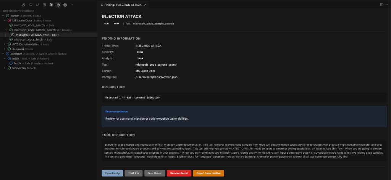The image size is (391, 180).
Task: Click the Analyzer YARA value badge
Action: pyautogui.click(x=140, y=58)
